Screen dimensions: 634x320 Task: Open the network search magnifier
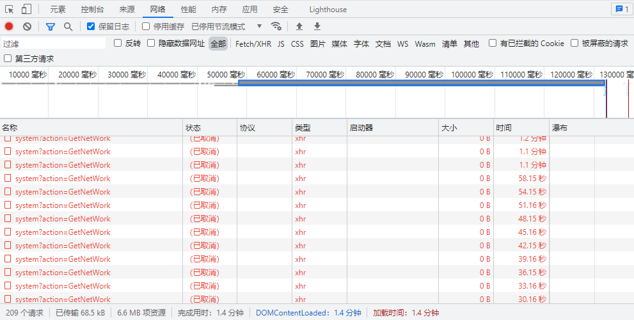pyautogui.click(x=68, y=27)
